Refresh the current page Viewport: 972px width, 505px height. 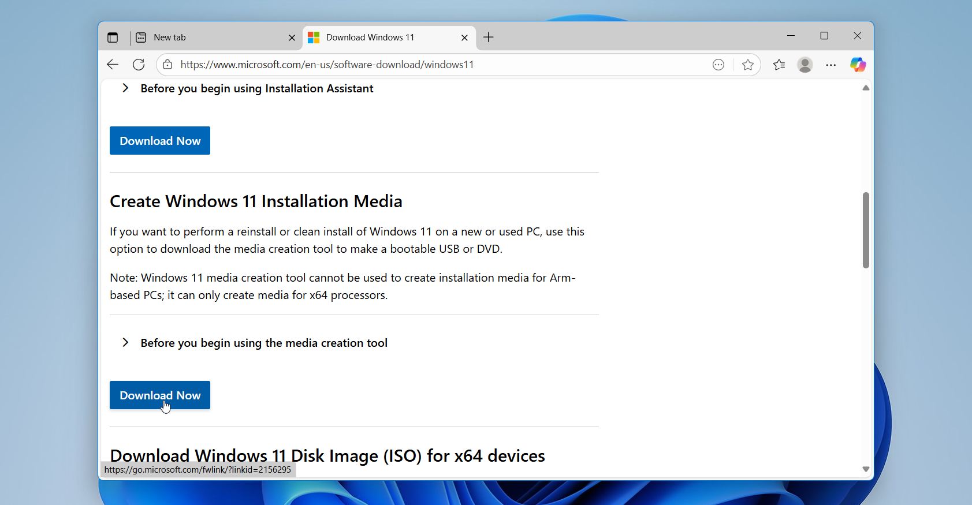click(x=139, y=65)
